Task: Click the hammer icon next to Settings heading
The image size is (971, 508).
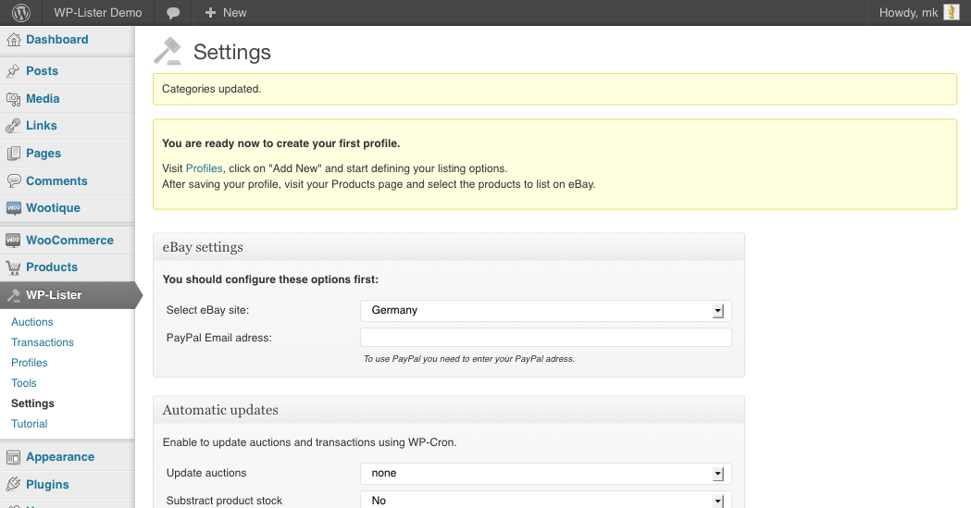Action: 168,52
